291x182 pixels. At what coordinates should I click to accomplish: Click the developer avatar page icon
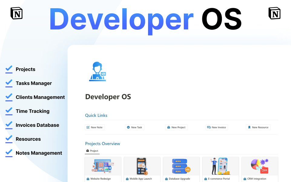tap(98, 72)
